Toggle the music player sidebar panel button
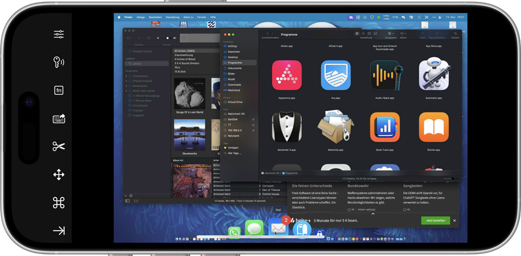This screenshot has height=256, width=521. pyautogui.click(x=127, y=201)
